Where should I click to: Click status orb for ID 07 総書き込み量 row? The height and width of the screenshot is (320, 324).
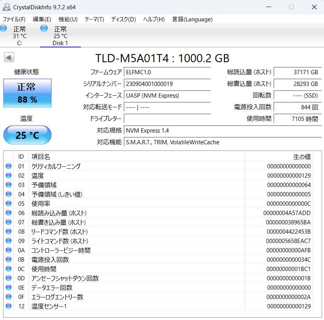9,222
